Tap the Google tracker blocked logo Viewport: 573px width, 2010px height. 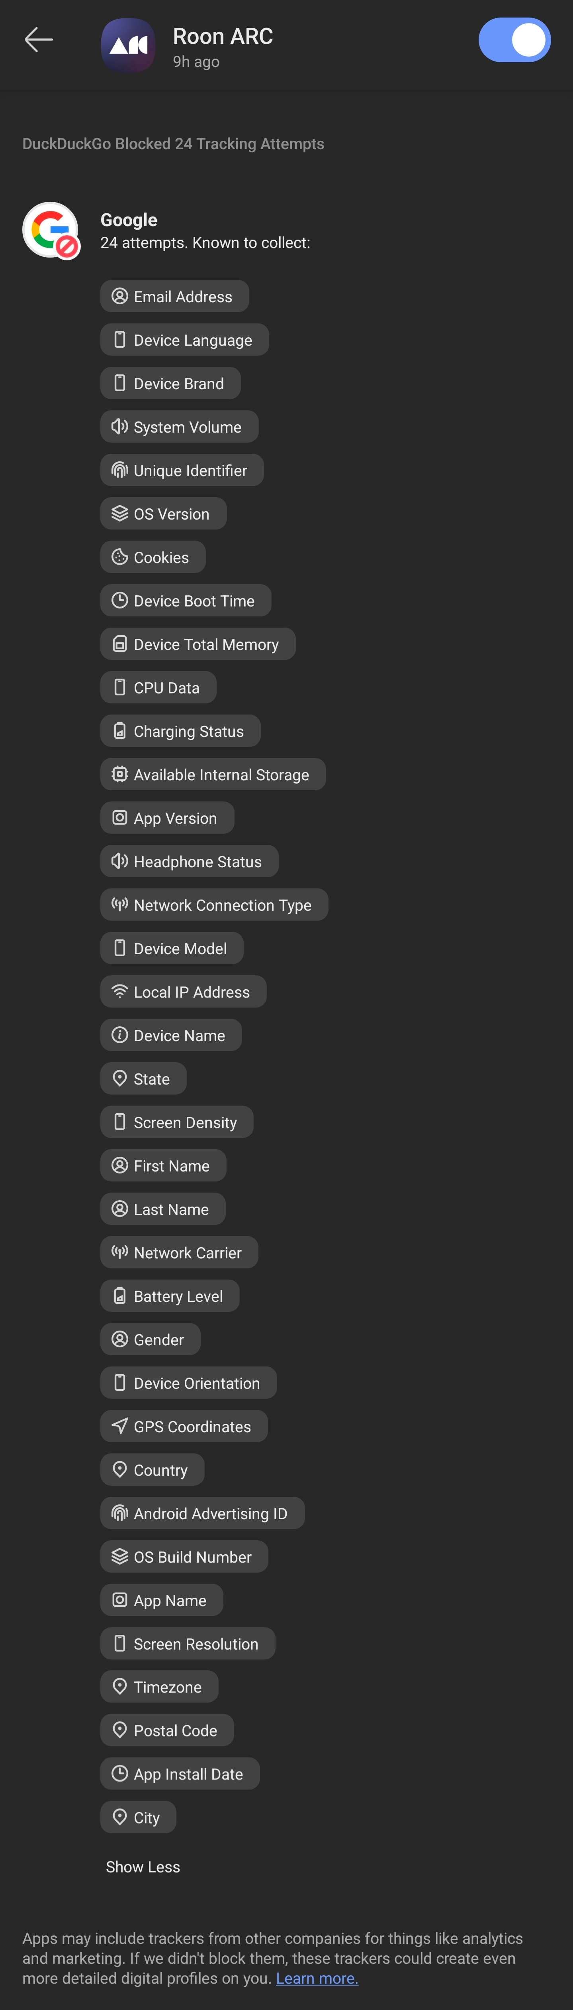pyautogui.click(x=51, y=230)
